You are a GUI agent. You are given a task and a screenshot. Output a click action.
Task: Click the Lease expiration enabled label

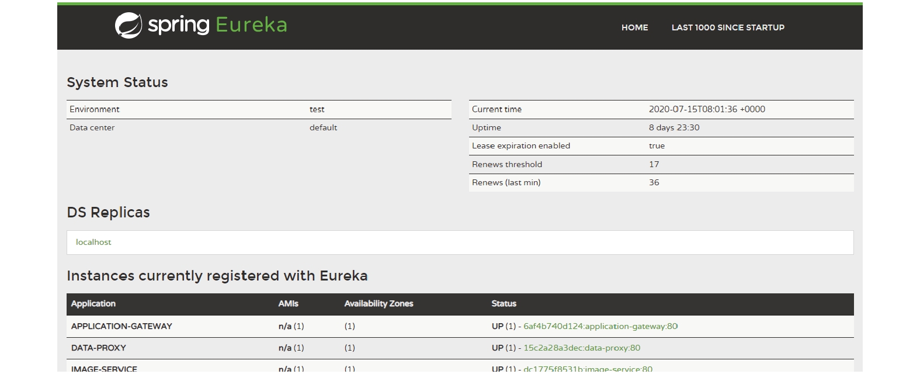click(521, 146)
